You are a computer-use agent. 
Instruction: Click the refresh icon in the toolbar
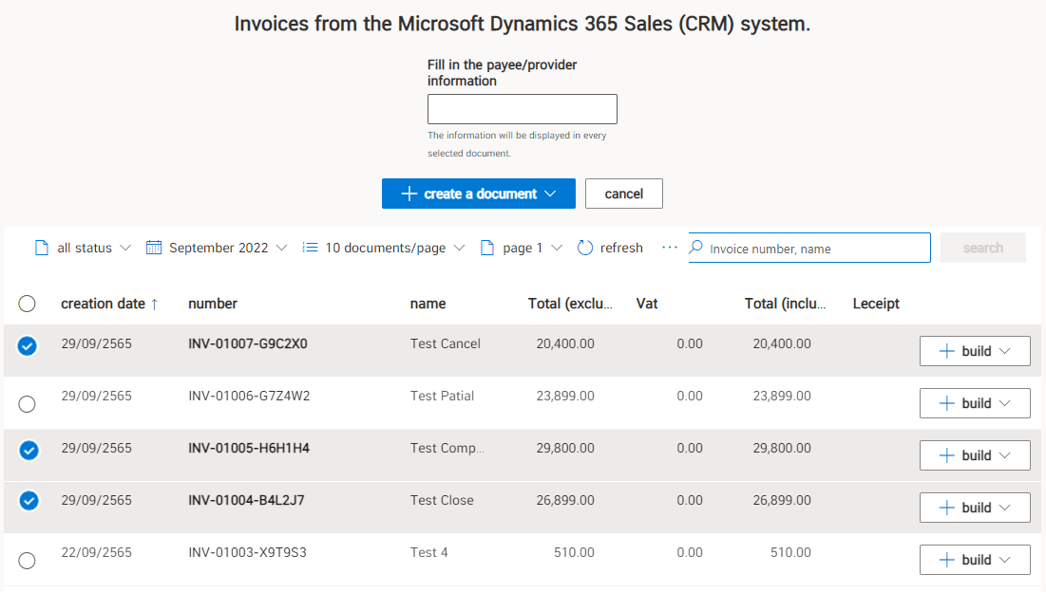click(583, 248)
